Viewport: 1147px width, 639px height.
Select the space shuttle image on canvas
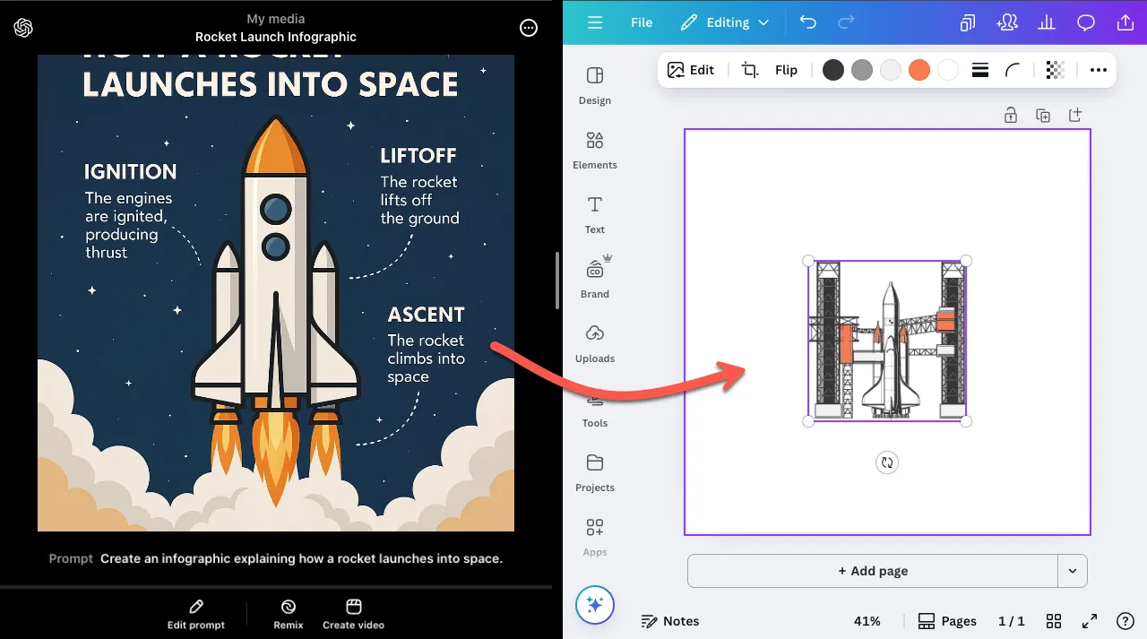click(x=887, y=341)
